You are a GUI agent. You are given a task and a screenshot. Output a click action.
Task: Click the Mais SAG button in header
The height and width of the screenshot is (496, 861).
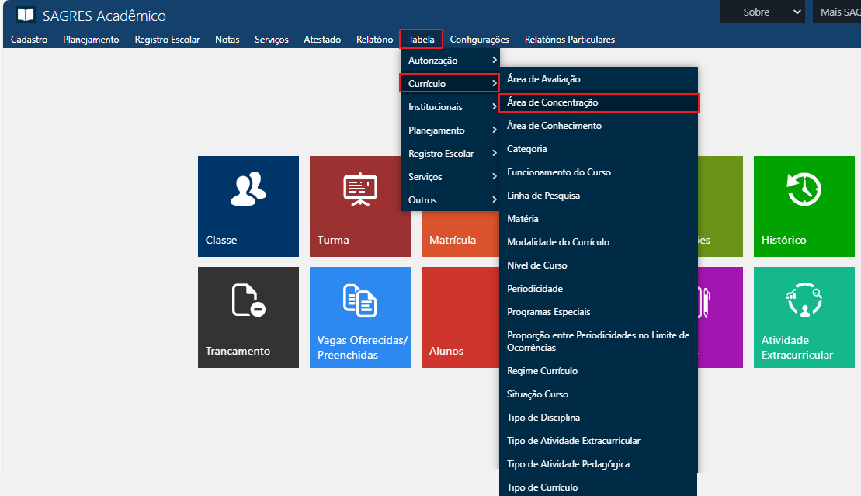[838, 12]
